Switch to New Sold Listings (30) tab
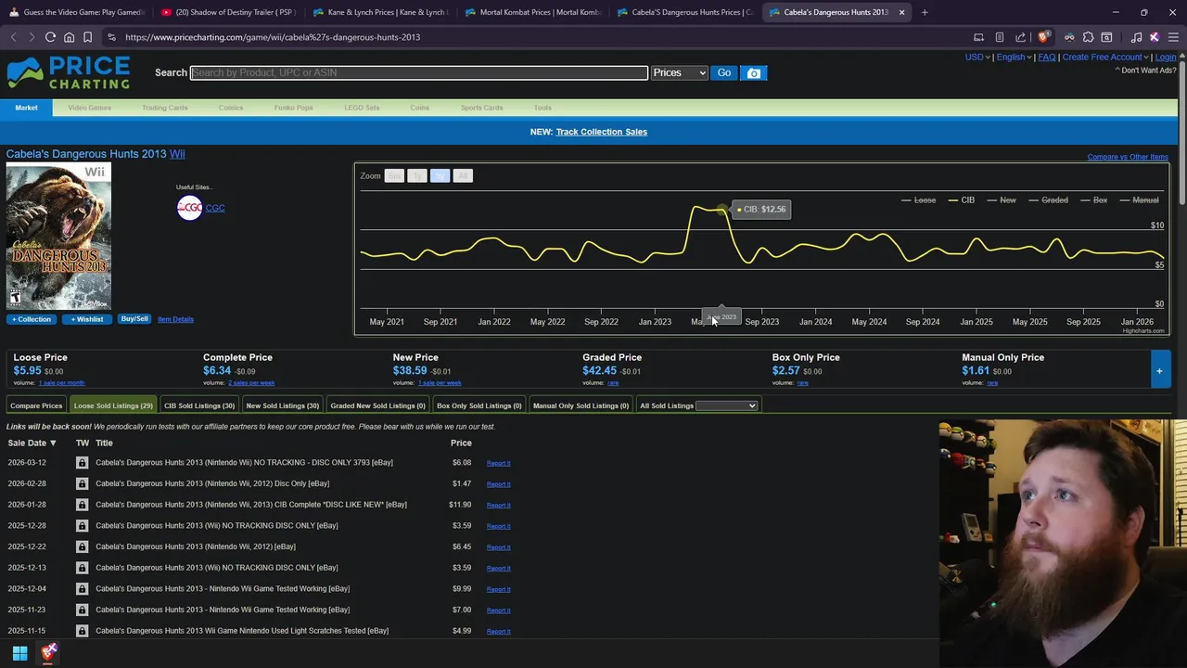The image size is (1187, 668). [x=282, y=405]
